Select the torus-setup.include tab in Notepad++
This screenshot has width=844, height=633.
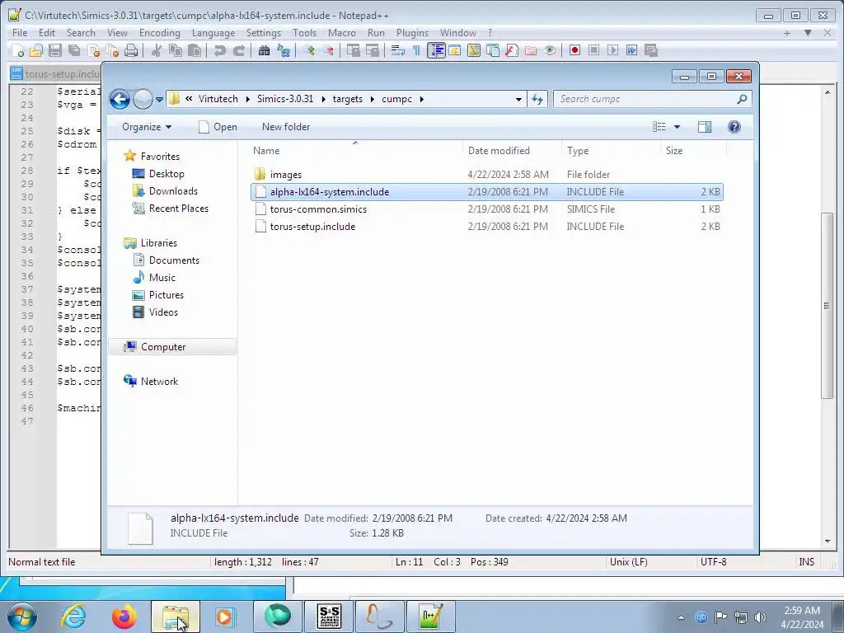[55, 73]
